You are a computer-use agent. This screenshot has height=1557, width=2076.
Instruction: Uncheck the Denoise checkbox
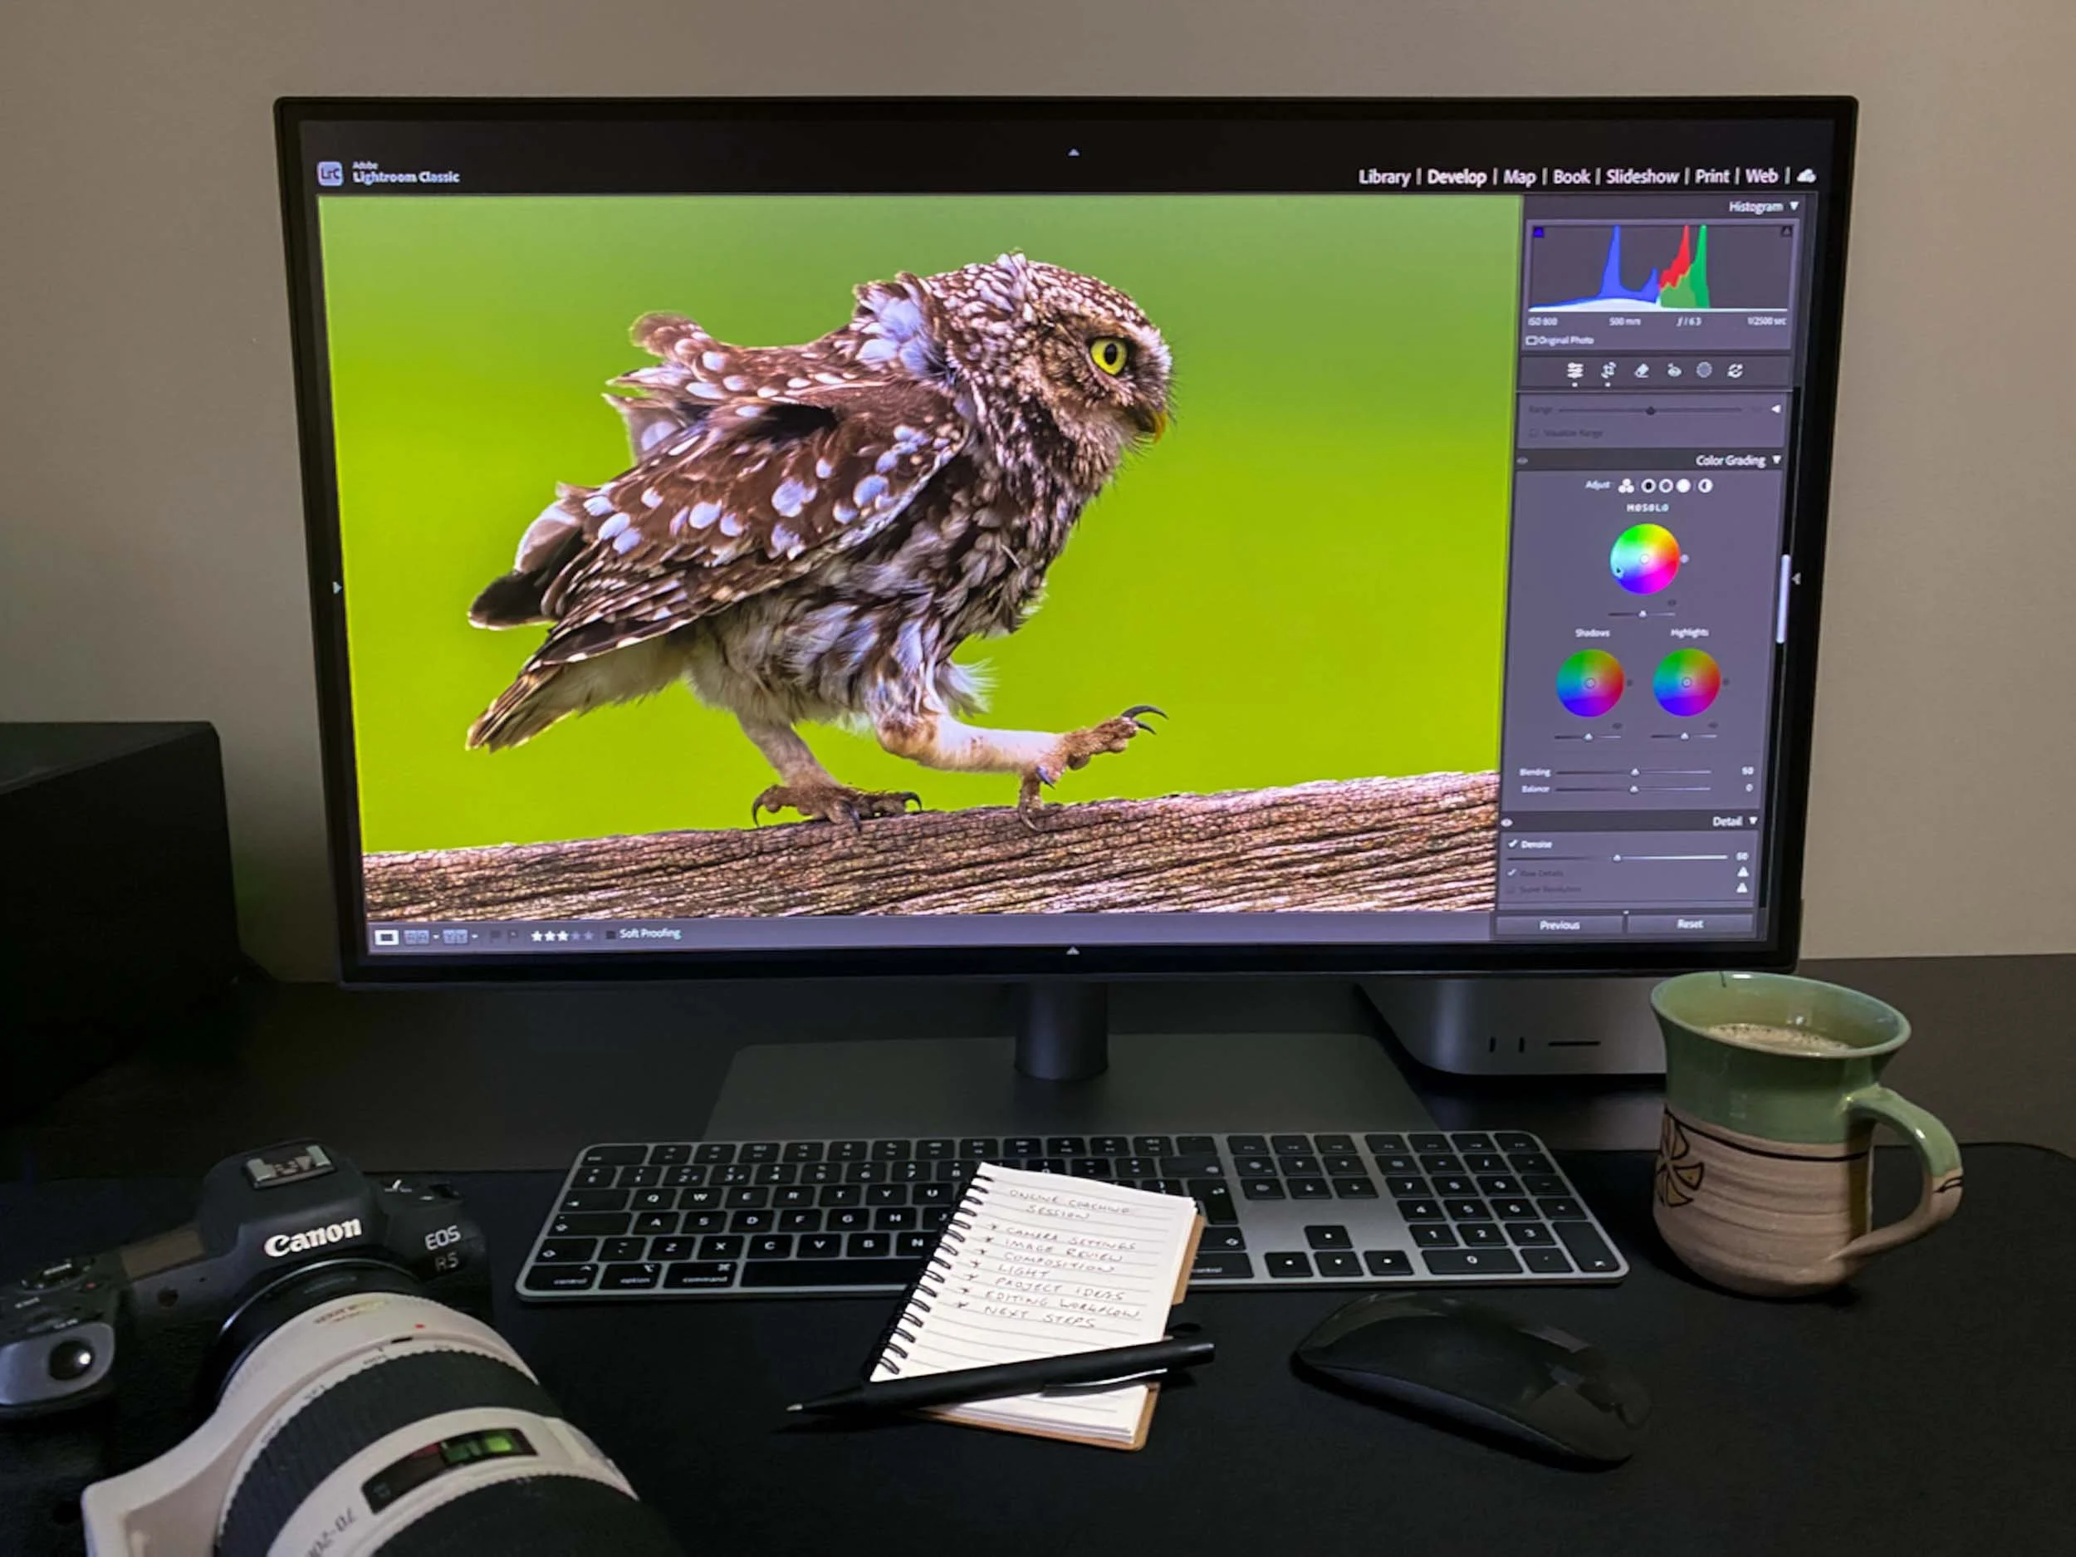[1513, 844]
